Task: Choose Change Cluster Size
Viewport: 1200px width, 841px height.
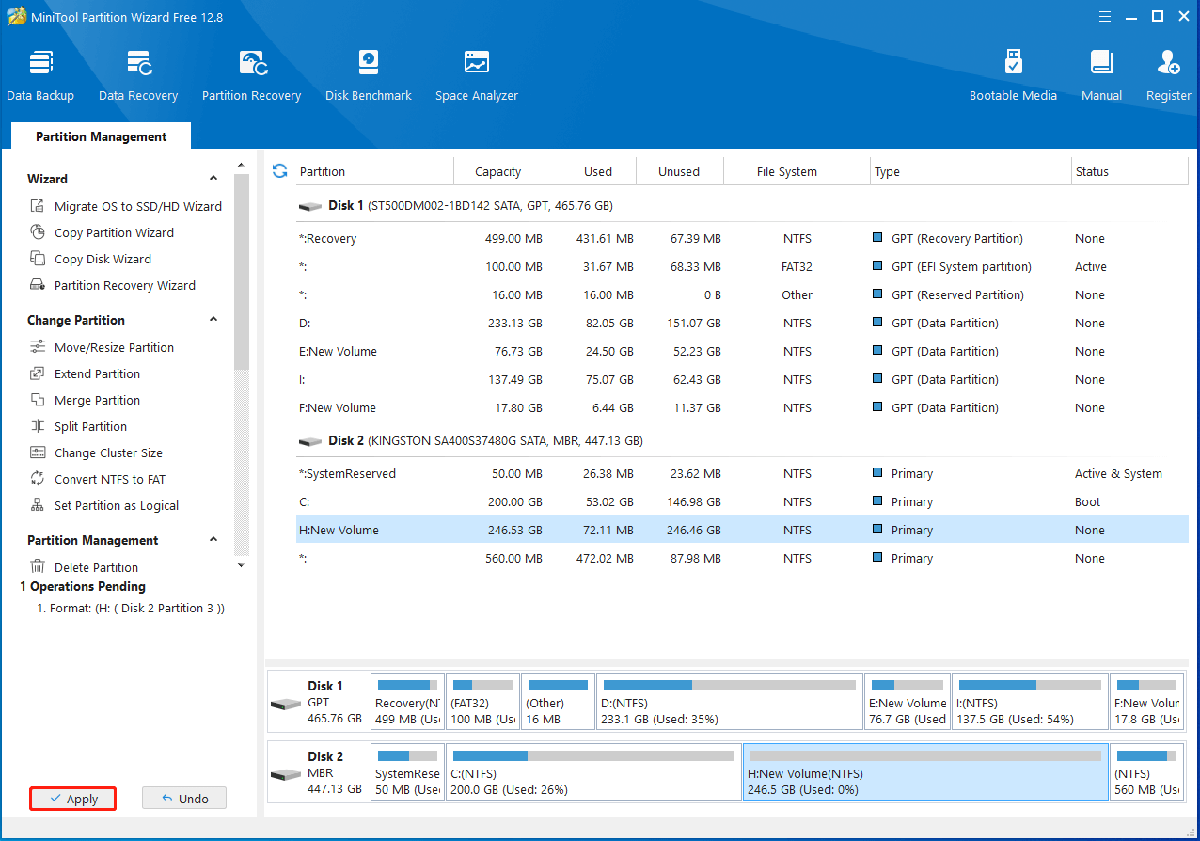Action: pyautogui.click(x=97, y=452)
